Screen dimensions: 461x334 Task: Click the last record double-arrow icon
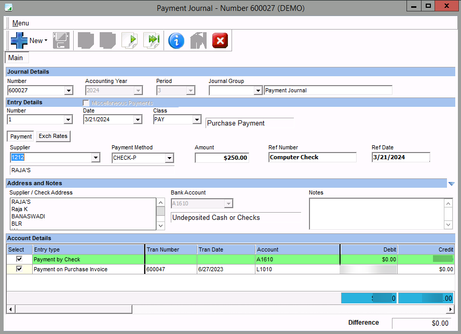(x=152, y=40)
